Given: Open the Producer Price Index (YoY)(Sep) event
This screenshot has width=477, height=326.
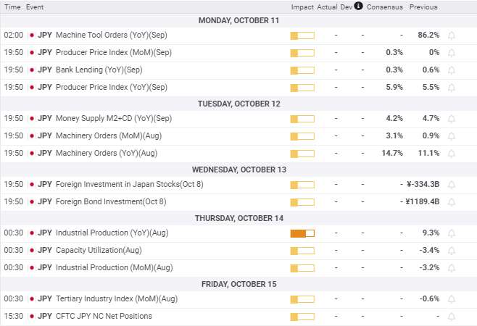Looking at the screenshot, I should (x=111, y=87).
